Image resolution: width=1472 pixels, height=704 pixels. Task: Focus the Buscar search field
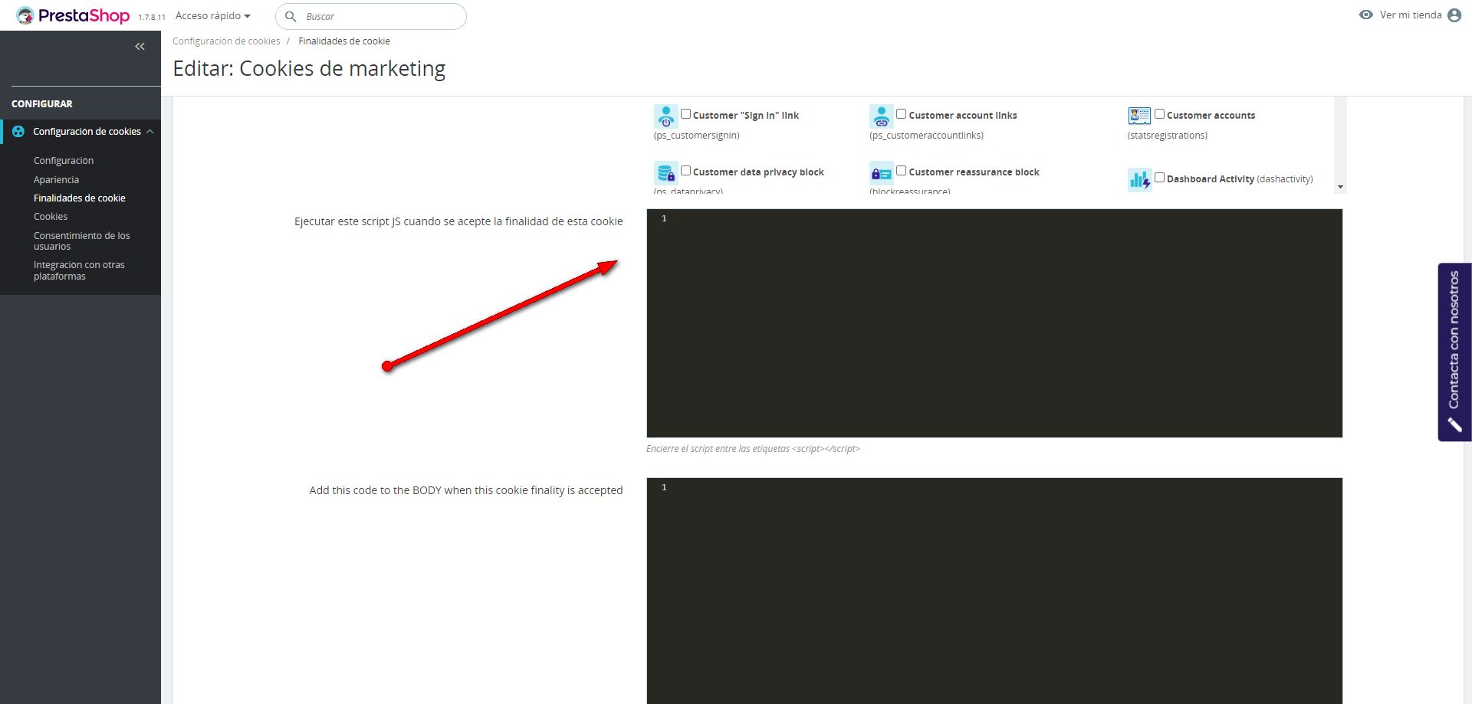point(371,16)
